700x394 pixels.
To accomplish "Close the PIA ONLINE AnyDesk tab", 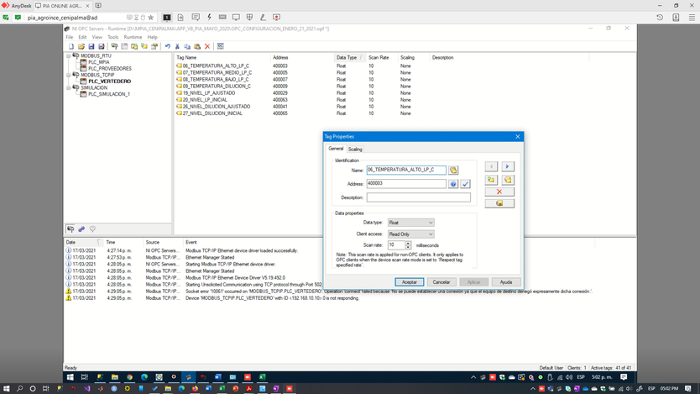I will [87, 6].
